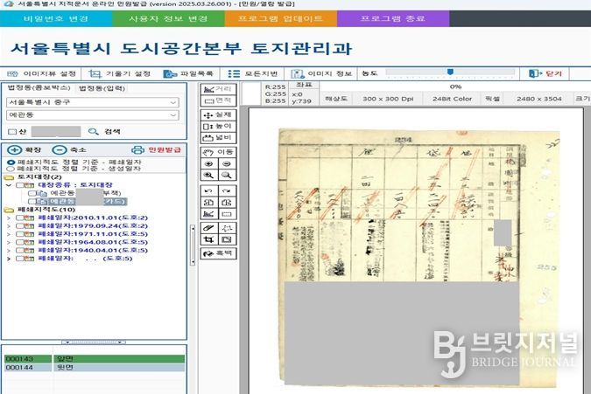The height and width of the screenshot is (394, 591).
Task: Click the small minus zoom-out icon below 이동
Action: pyautogui.click(x=227, y=164)
